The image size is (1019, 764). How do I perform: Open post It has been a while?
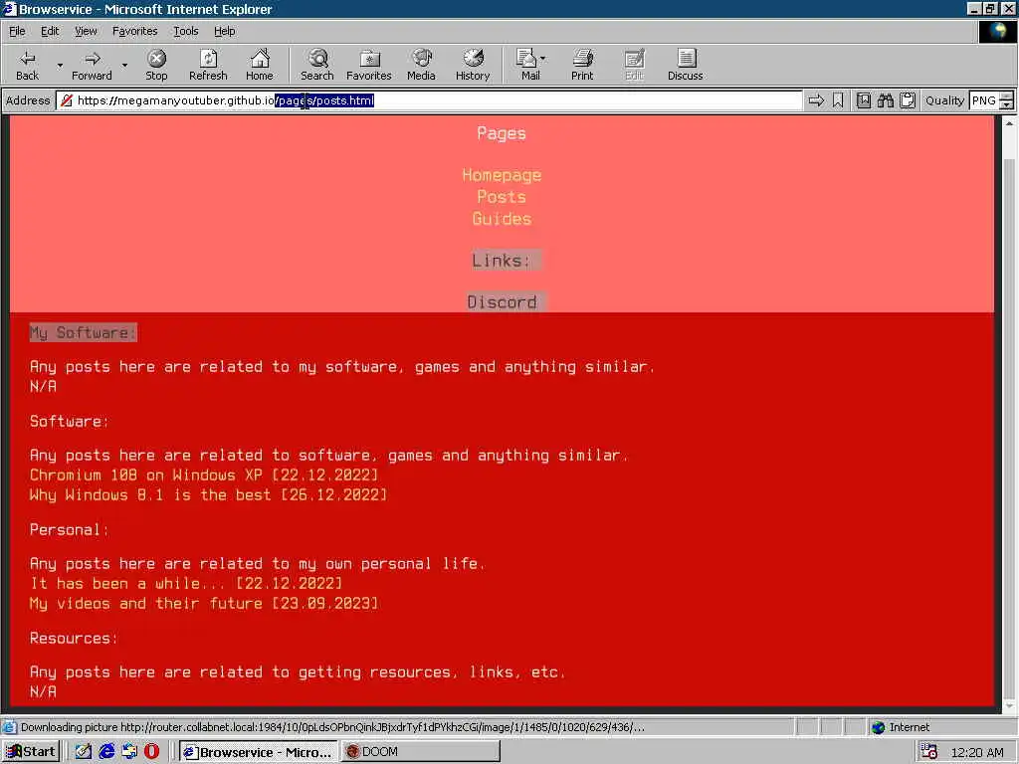[186, 583]
